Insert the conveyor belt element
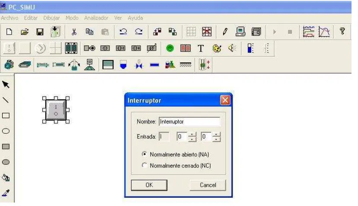358x206 pixels. pos(25,65)
